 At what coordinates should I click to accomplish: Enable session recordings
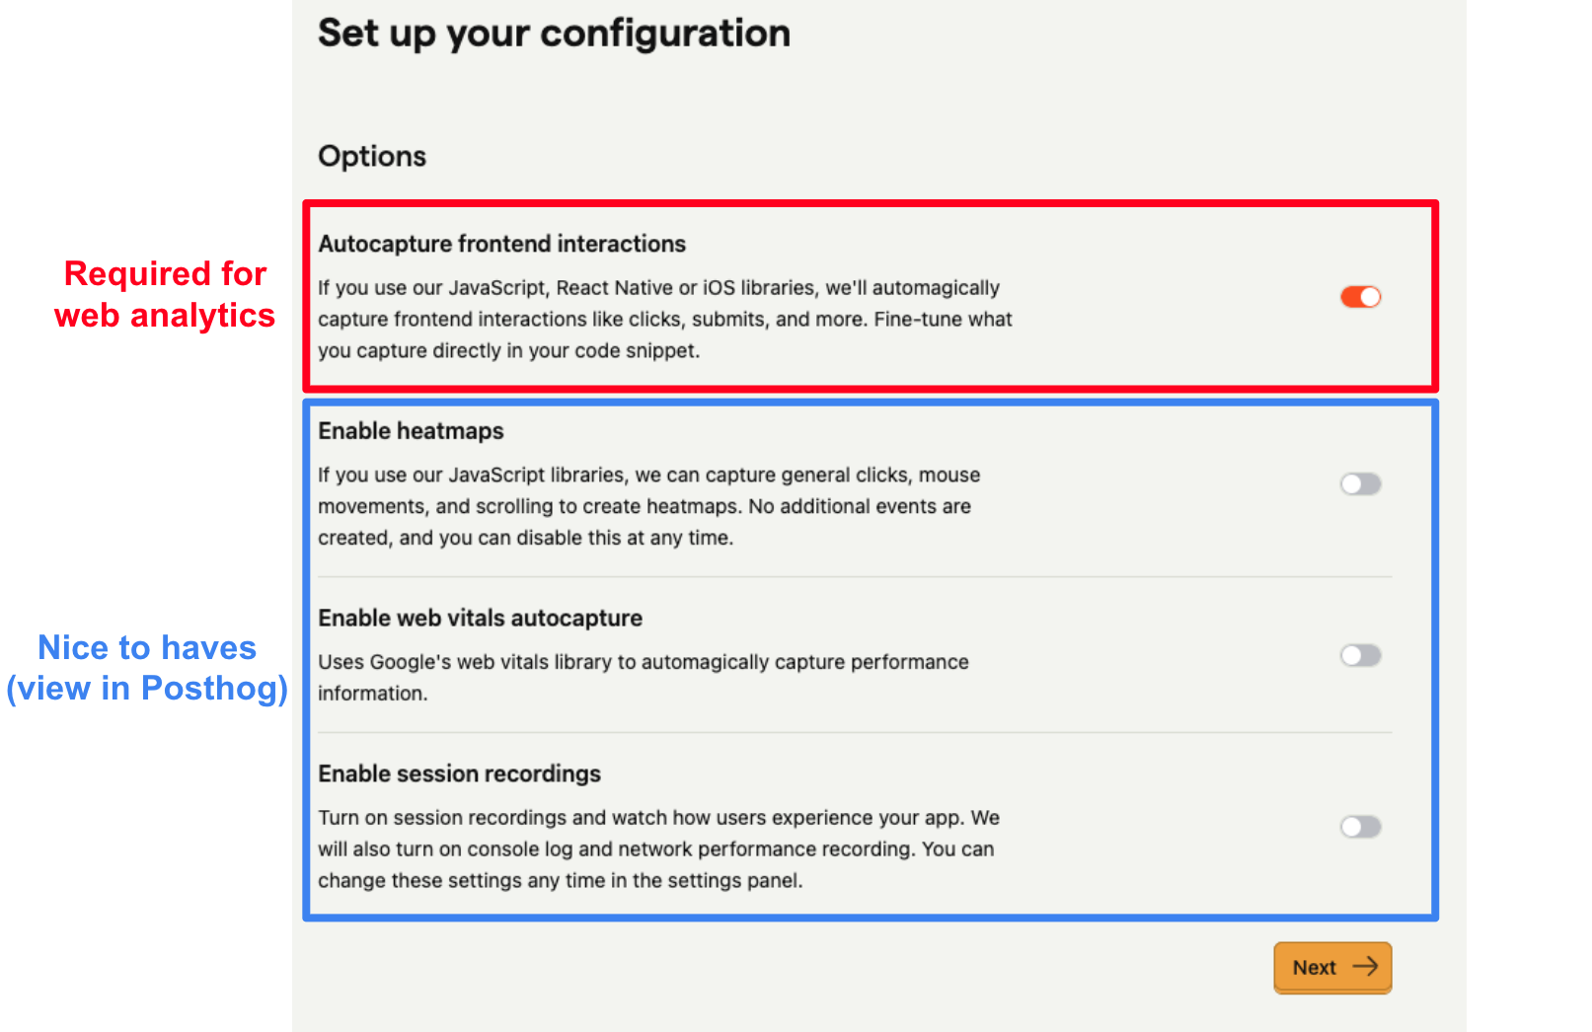tap(1360, 827)
